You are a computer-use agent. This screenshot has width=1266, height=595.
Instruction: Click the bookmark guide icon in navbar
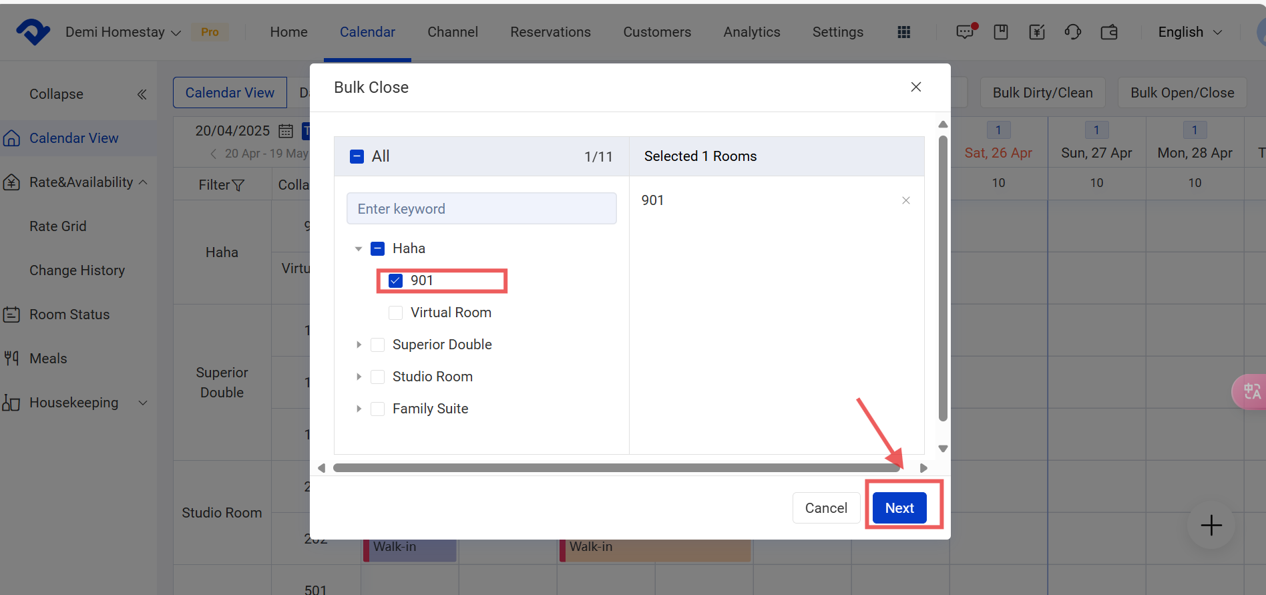[1000, 32]
